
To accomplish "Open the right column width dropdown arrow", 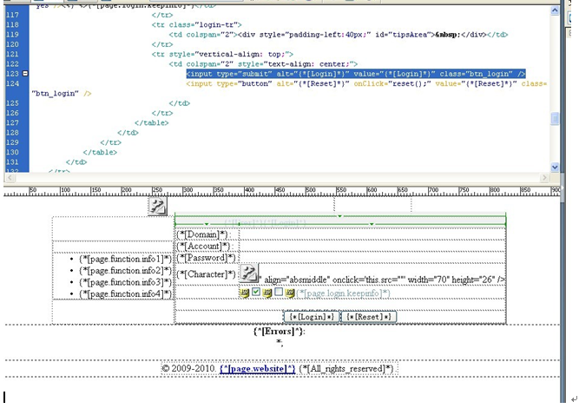I will [372, 224].
